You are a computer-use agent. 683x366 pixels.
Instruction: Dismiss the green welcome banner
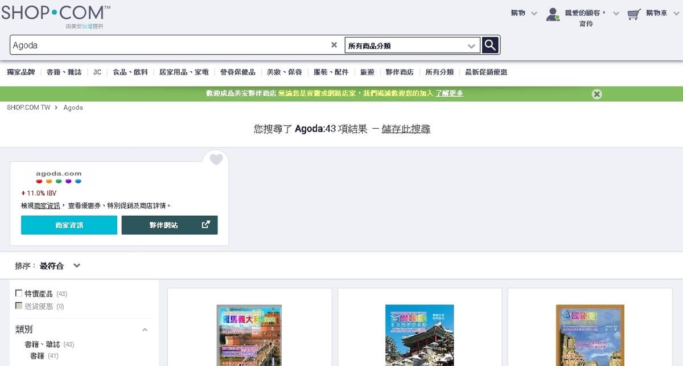596,94
